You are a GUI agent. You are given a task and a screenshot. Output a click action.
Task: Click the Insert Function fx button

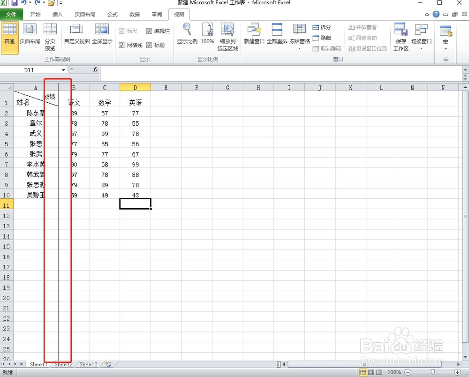(x=95, y=70)
